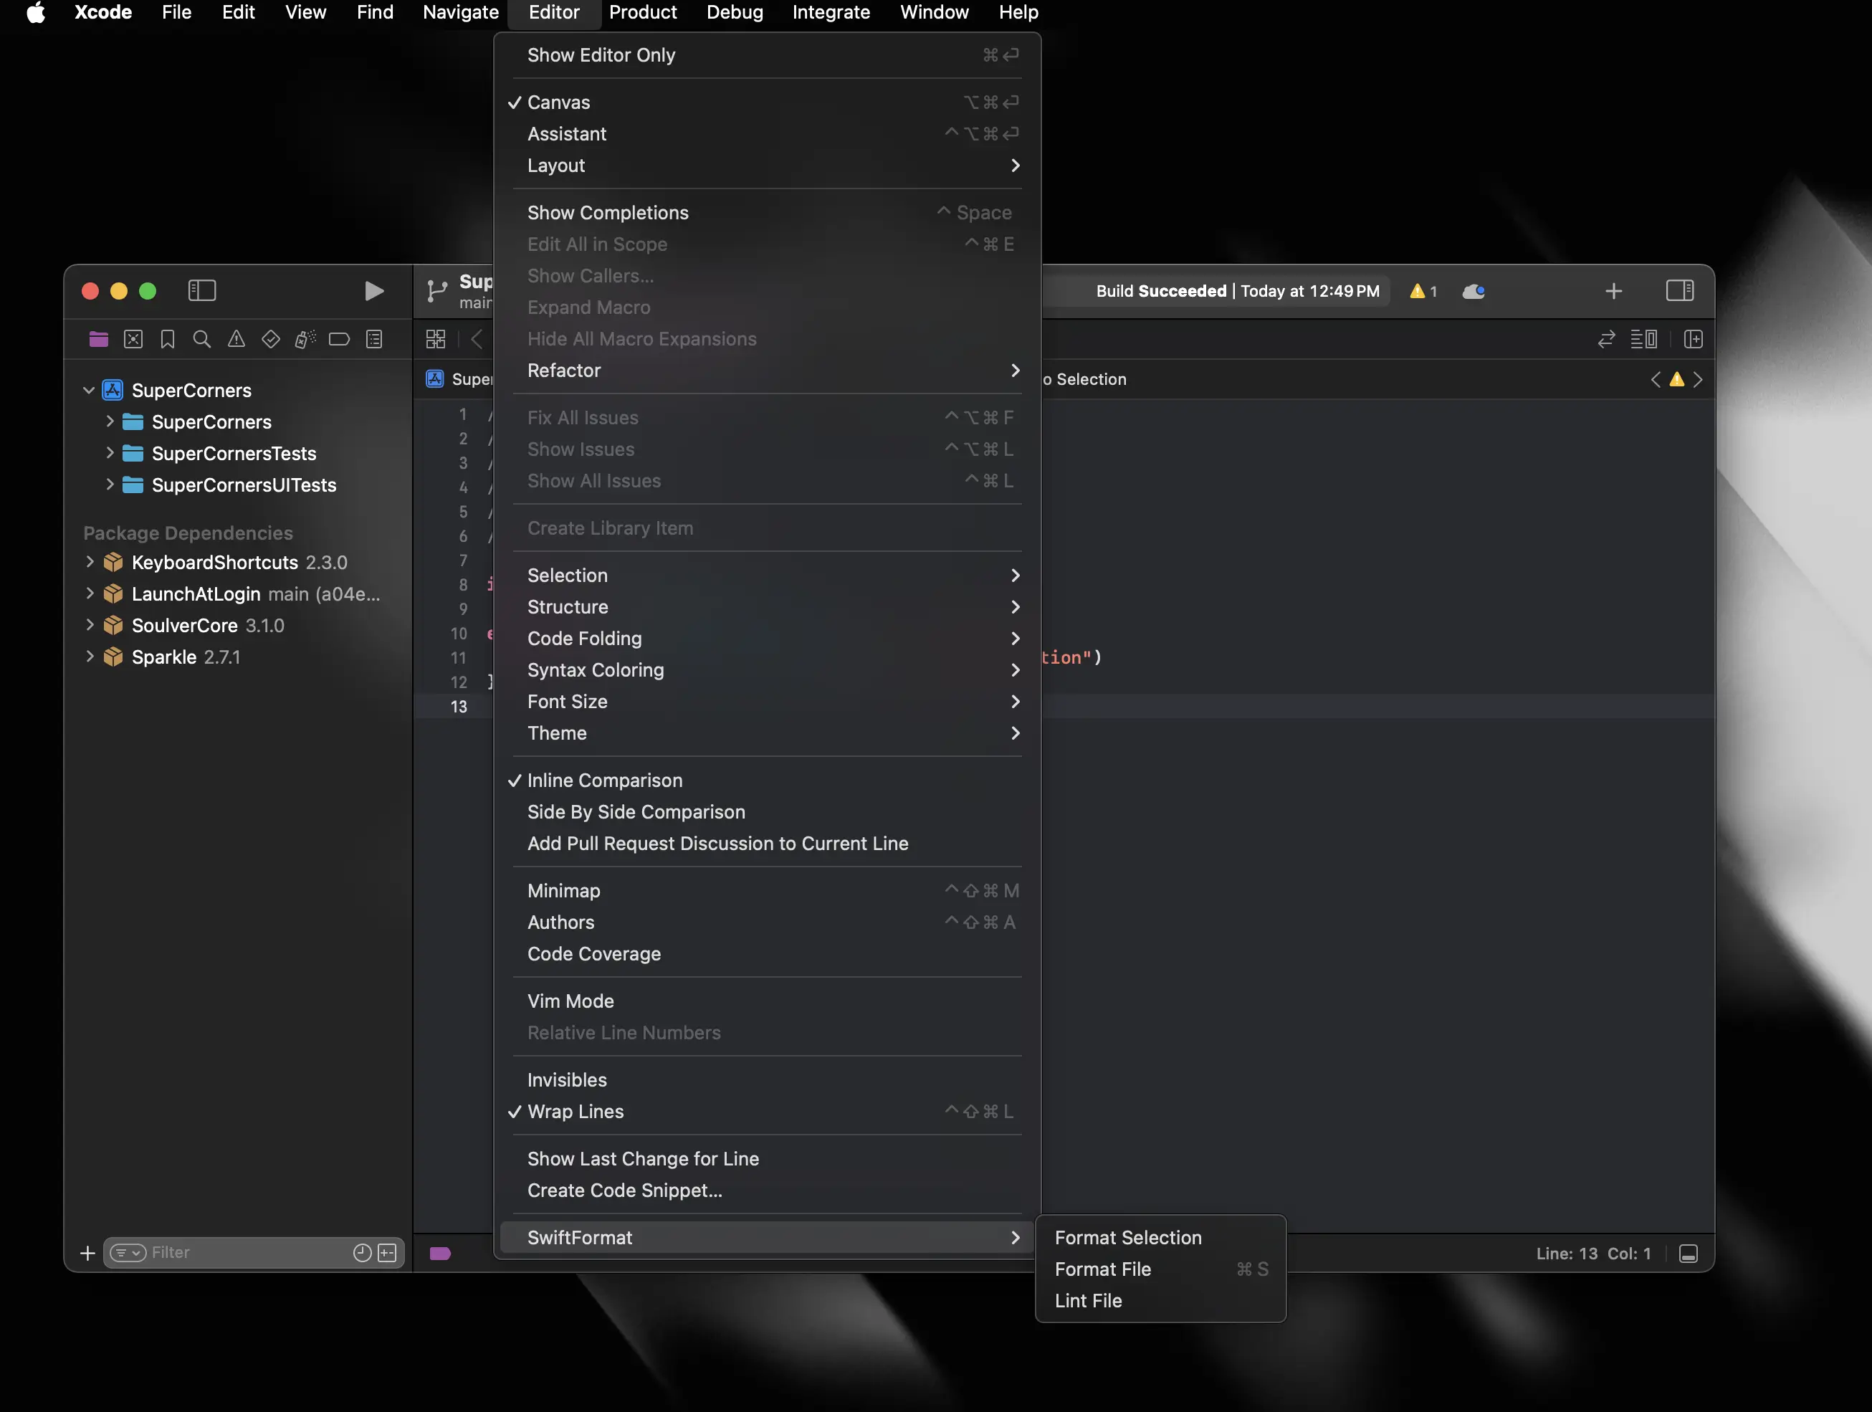Open the Issue navigator warning icon

click(236, 340)
